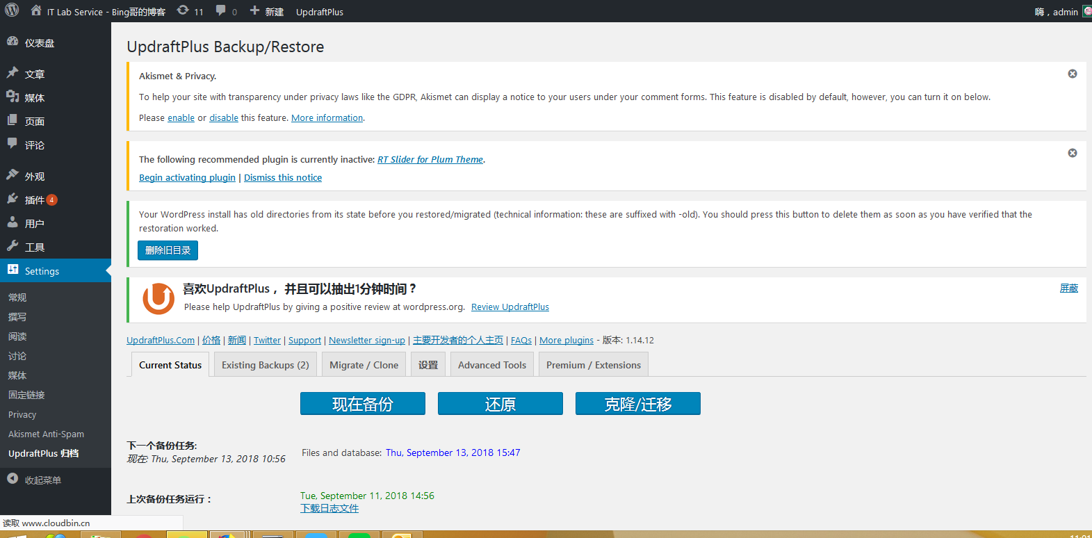Click the 外观 appearance brush icon
Viewport: 1092px width, 538px height.
pos(13,175)
